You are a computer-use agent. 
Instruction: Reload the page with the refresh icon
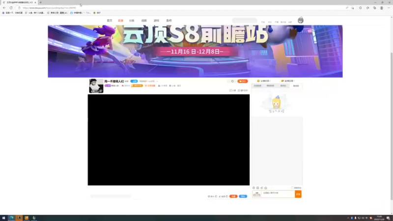11,8
